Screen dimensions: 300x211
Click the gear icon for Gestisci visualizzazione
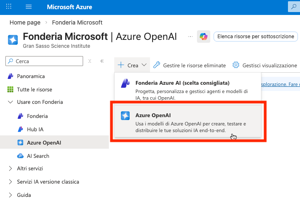(x=236, y=65)
